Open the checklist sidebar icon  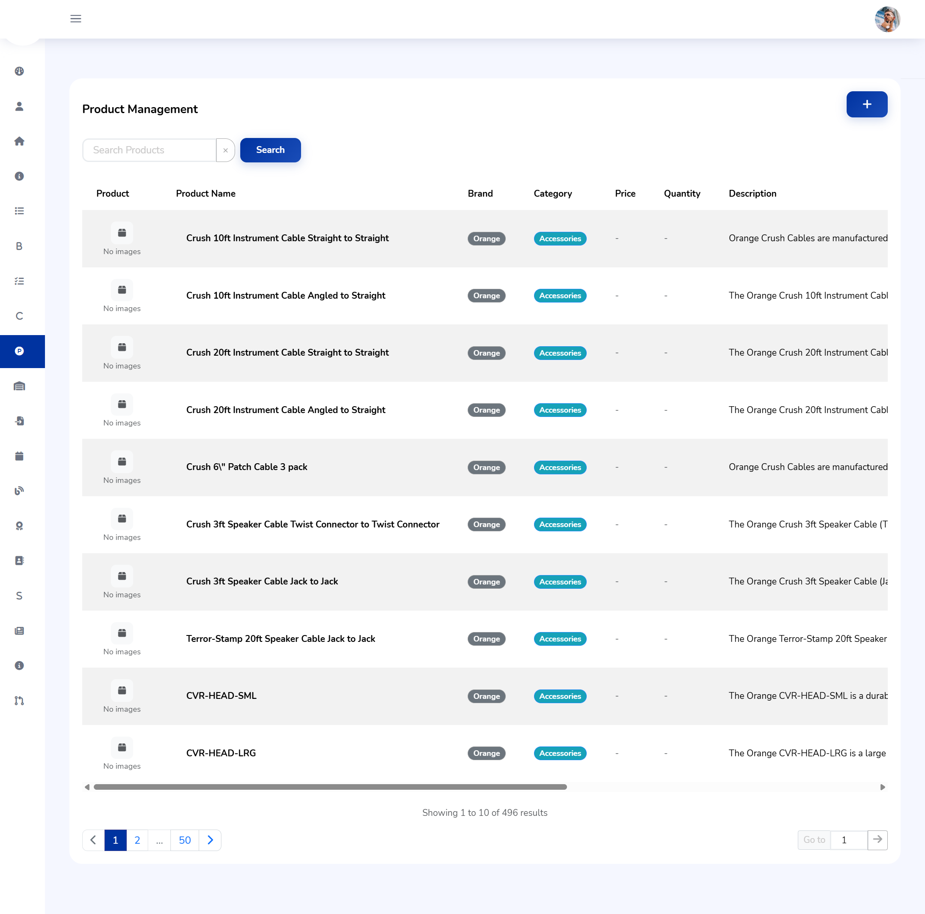tap(19, 281)
